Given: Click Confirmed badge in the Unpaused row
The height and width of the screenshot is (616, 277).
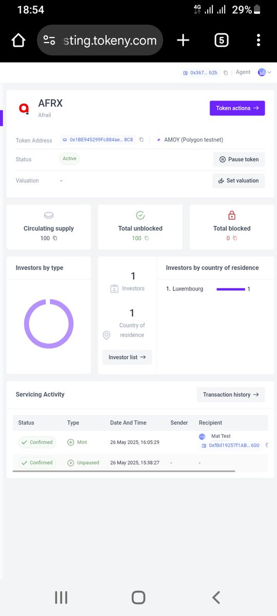Looking at the screenshot, I should (37, 463).
